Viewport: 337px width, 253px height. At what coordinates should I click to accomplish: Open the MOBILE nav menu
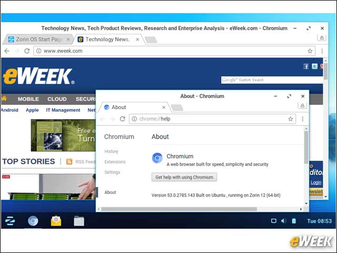[28, 99]
